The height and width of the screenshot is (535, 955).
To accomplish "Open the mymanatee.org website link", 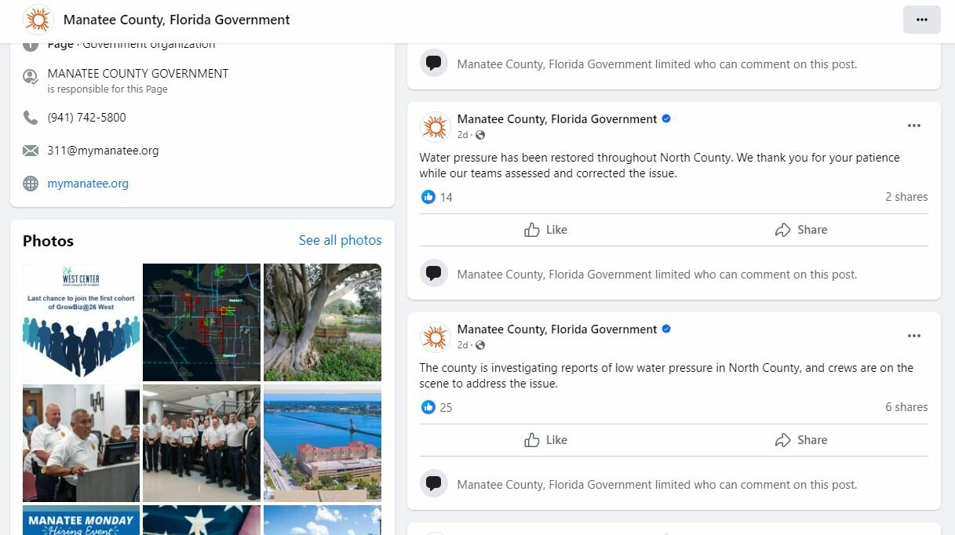I will (88, 184).
